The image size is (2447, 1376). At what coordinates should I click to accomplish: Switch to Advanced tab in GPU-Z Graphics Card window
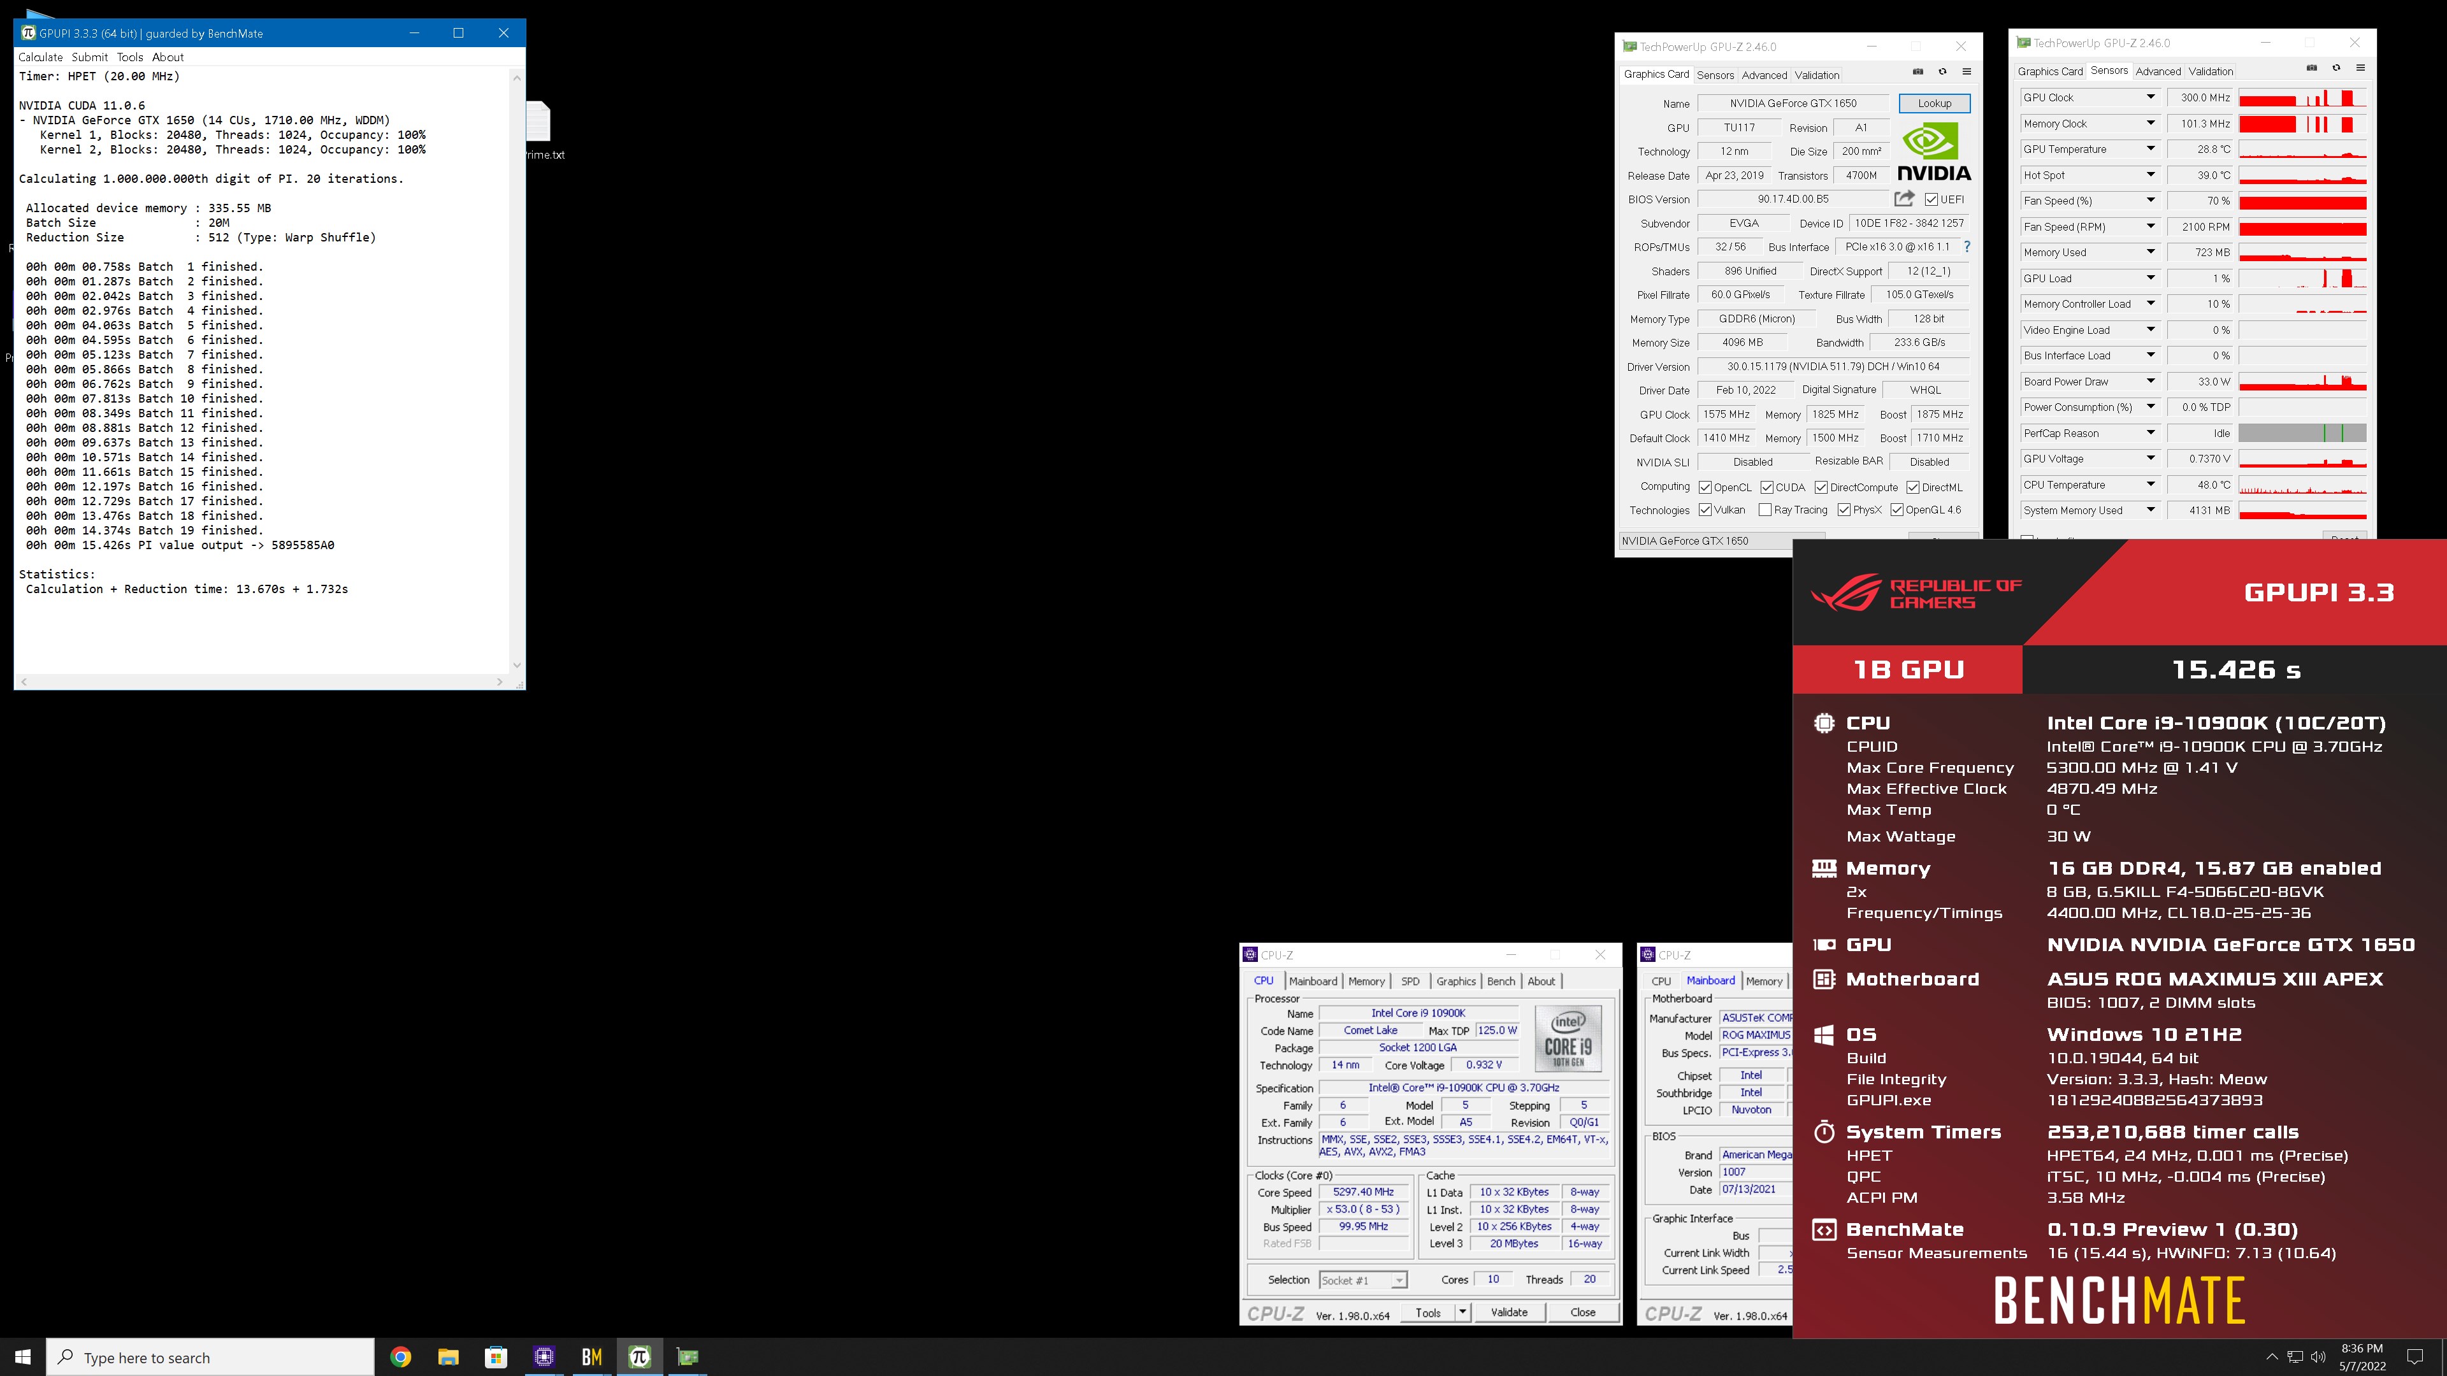pos(1764,75)
